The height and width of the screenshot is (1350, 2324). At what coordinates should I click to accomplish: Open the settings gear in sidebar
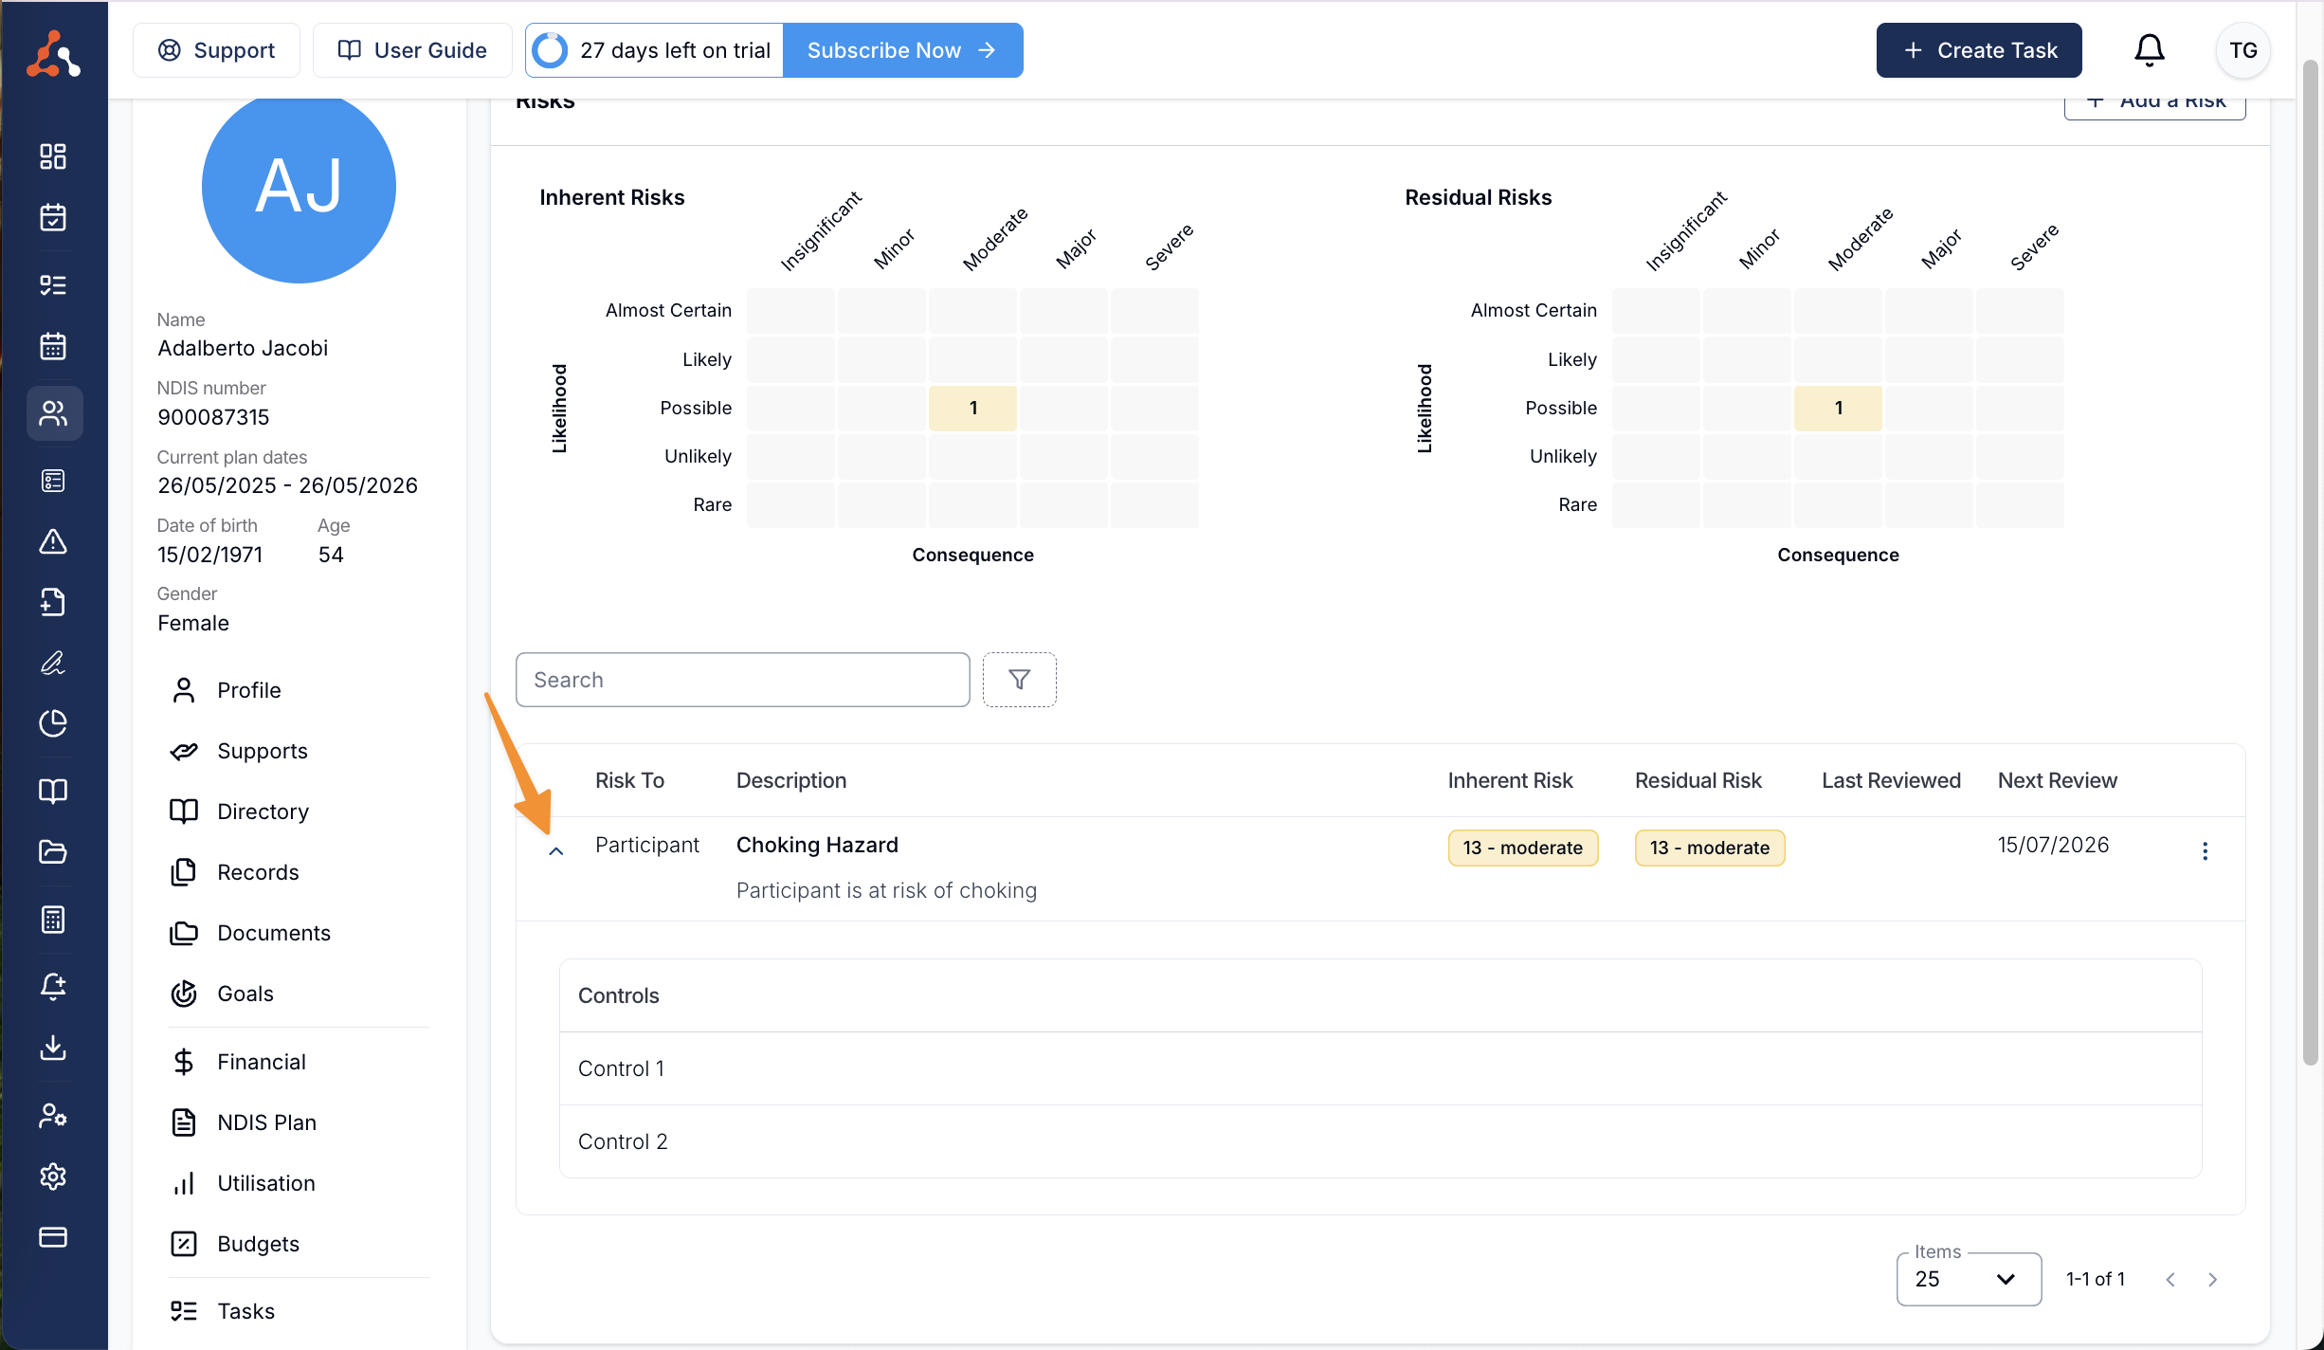[x=53, y=1176]
